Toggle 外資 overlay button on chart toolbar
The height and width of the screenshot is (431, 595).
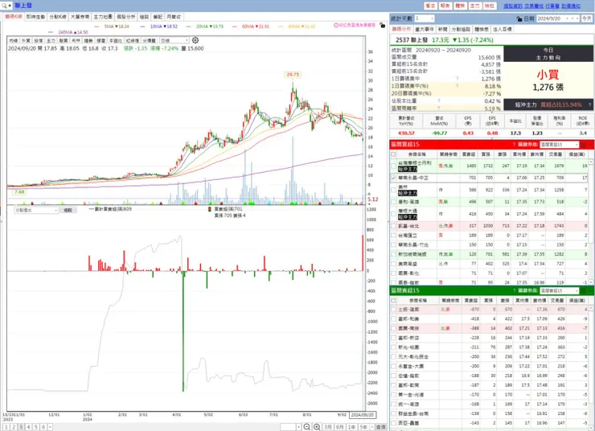point(26,40)
